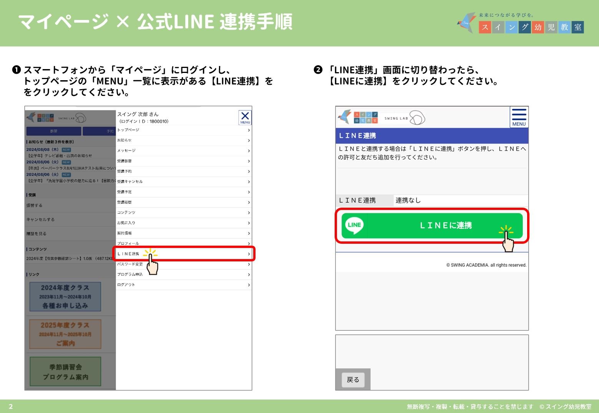The image size is (599, 413).
Task: Open the 2024/08/06 ペーパークラス news item
Action: (71, 165)
